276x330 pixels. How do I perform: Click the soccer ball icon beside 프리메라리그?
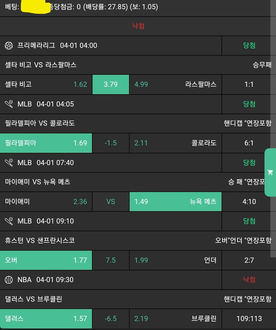[9, 46]
